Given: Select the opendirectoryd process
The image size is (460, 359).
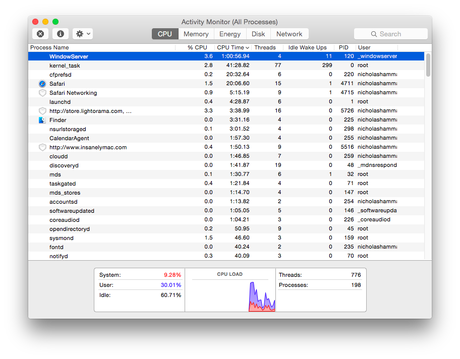Looking at the screenshot, I should click(x=226, y=229).
